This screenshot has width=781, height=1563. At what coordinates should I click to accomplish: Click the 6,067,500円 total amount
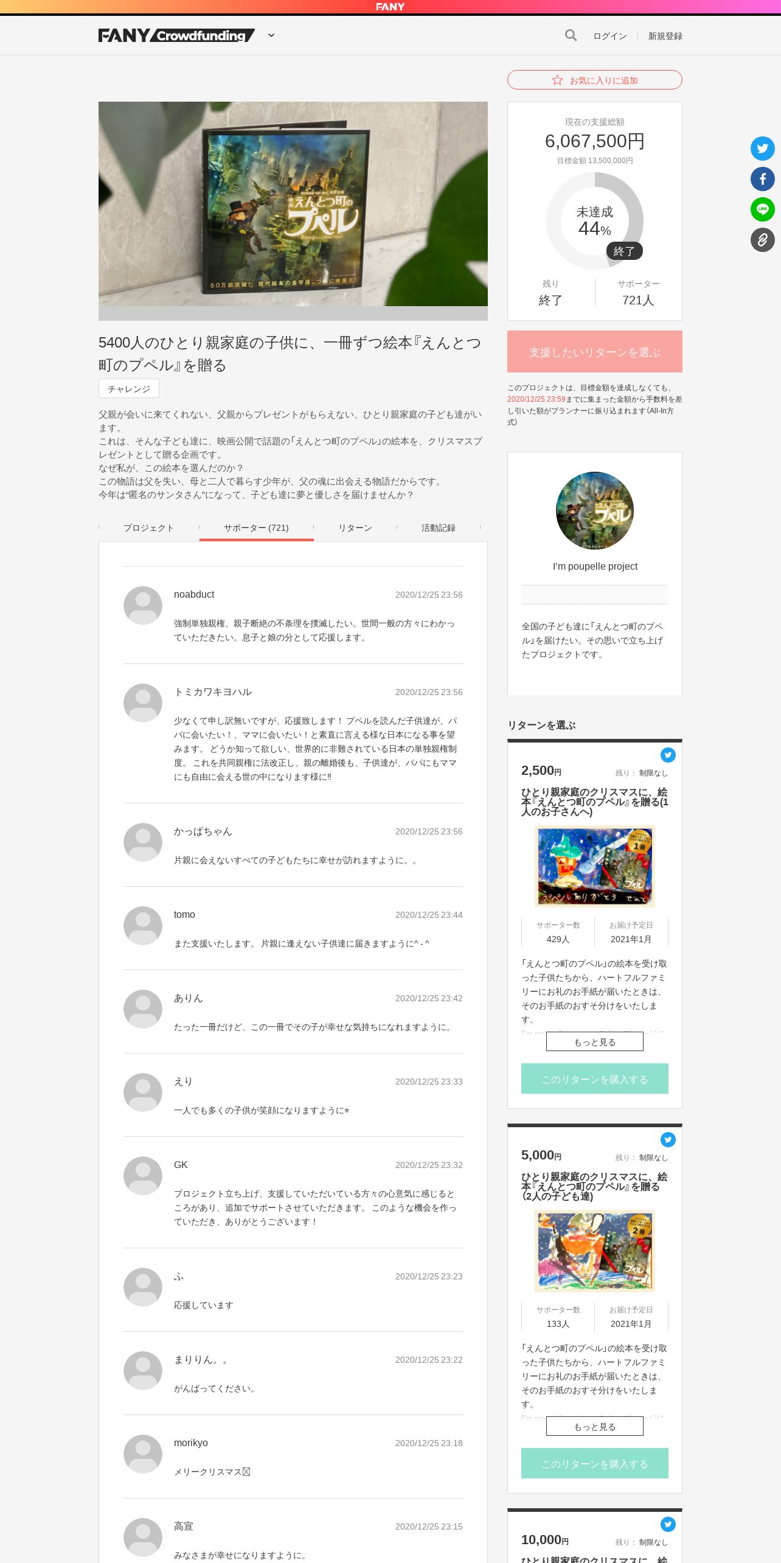(x=595, y=141)
